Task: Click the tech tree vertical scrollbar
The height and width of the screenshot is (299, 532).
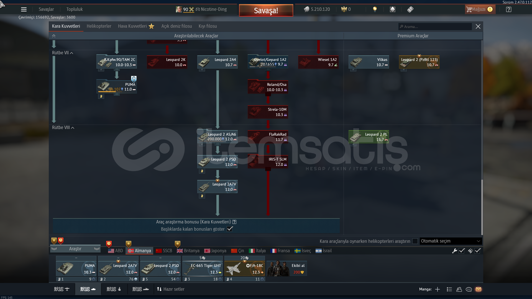Action: 482,207
